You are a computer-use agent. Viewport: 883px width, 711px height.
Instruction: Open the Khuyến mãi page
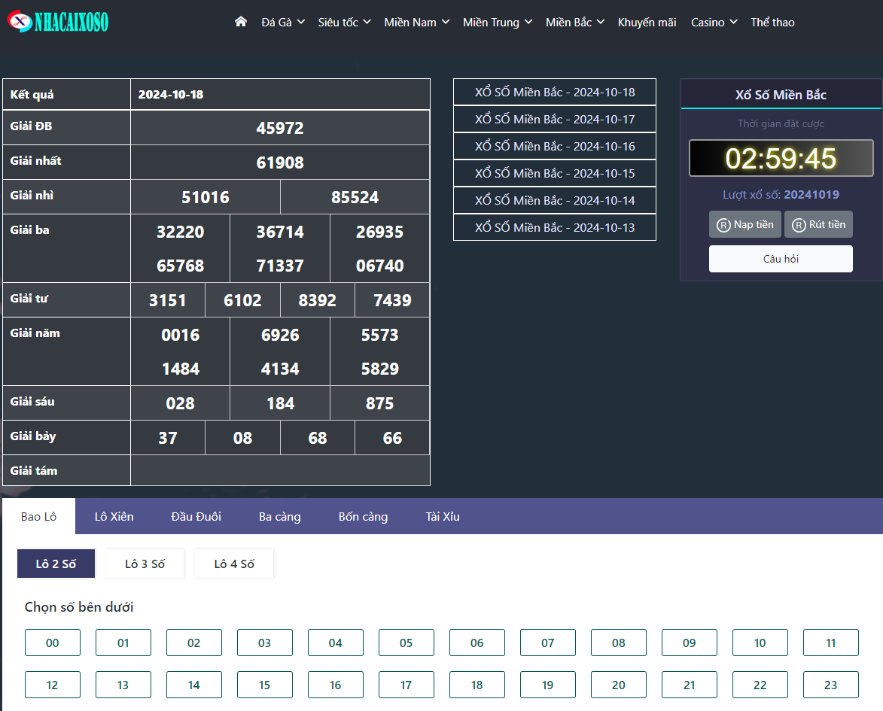click(x=647, y=23)
